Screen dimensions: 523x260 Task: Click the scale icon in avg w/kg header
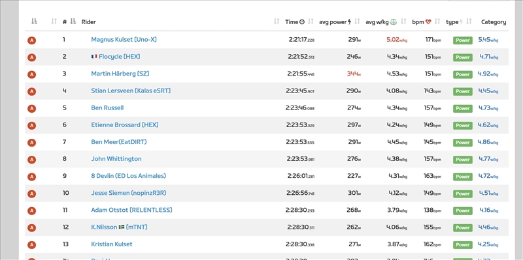394,22
